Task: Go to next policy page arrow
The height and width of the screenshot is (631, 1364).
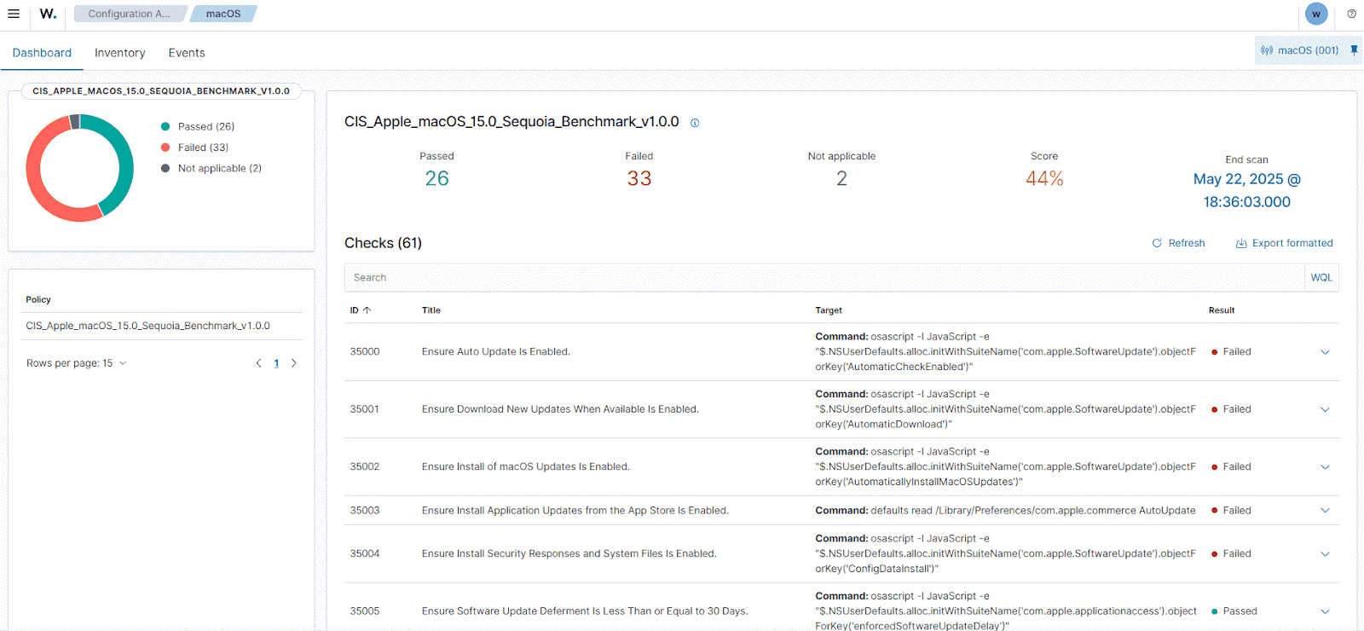Action: point(294,363)
